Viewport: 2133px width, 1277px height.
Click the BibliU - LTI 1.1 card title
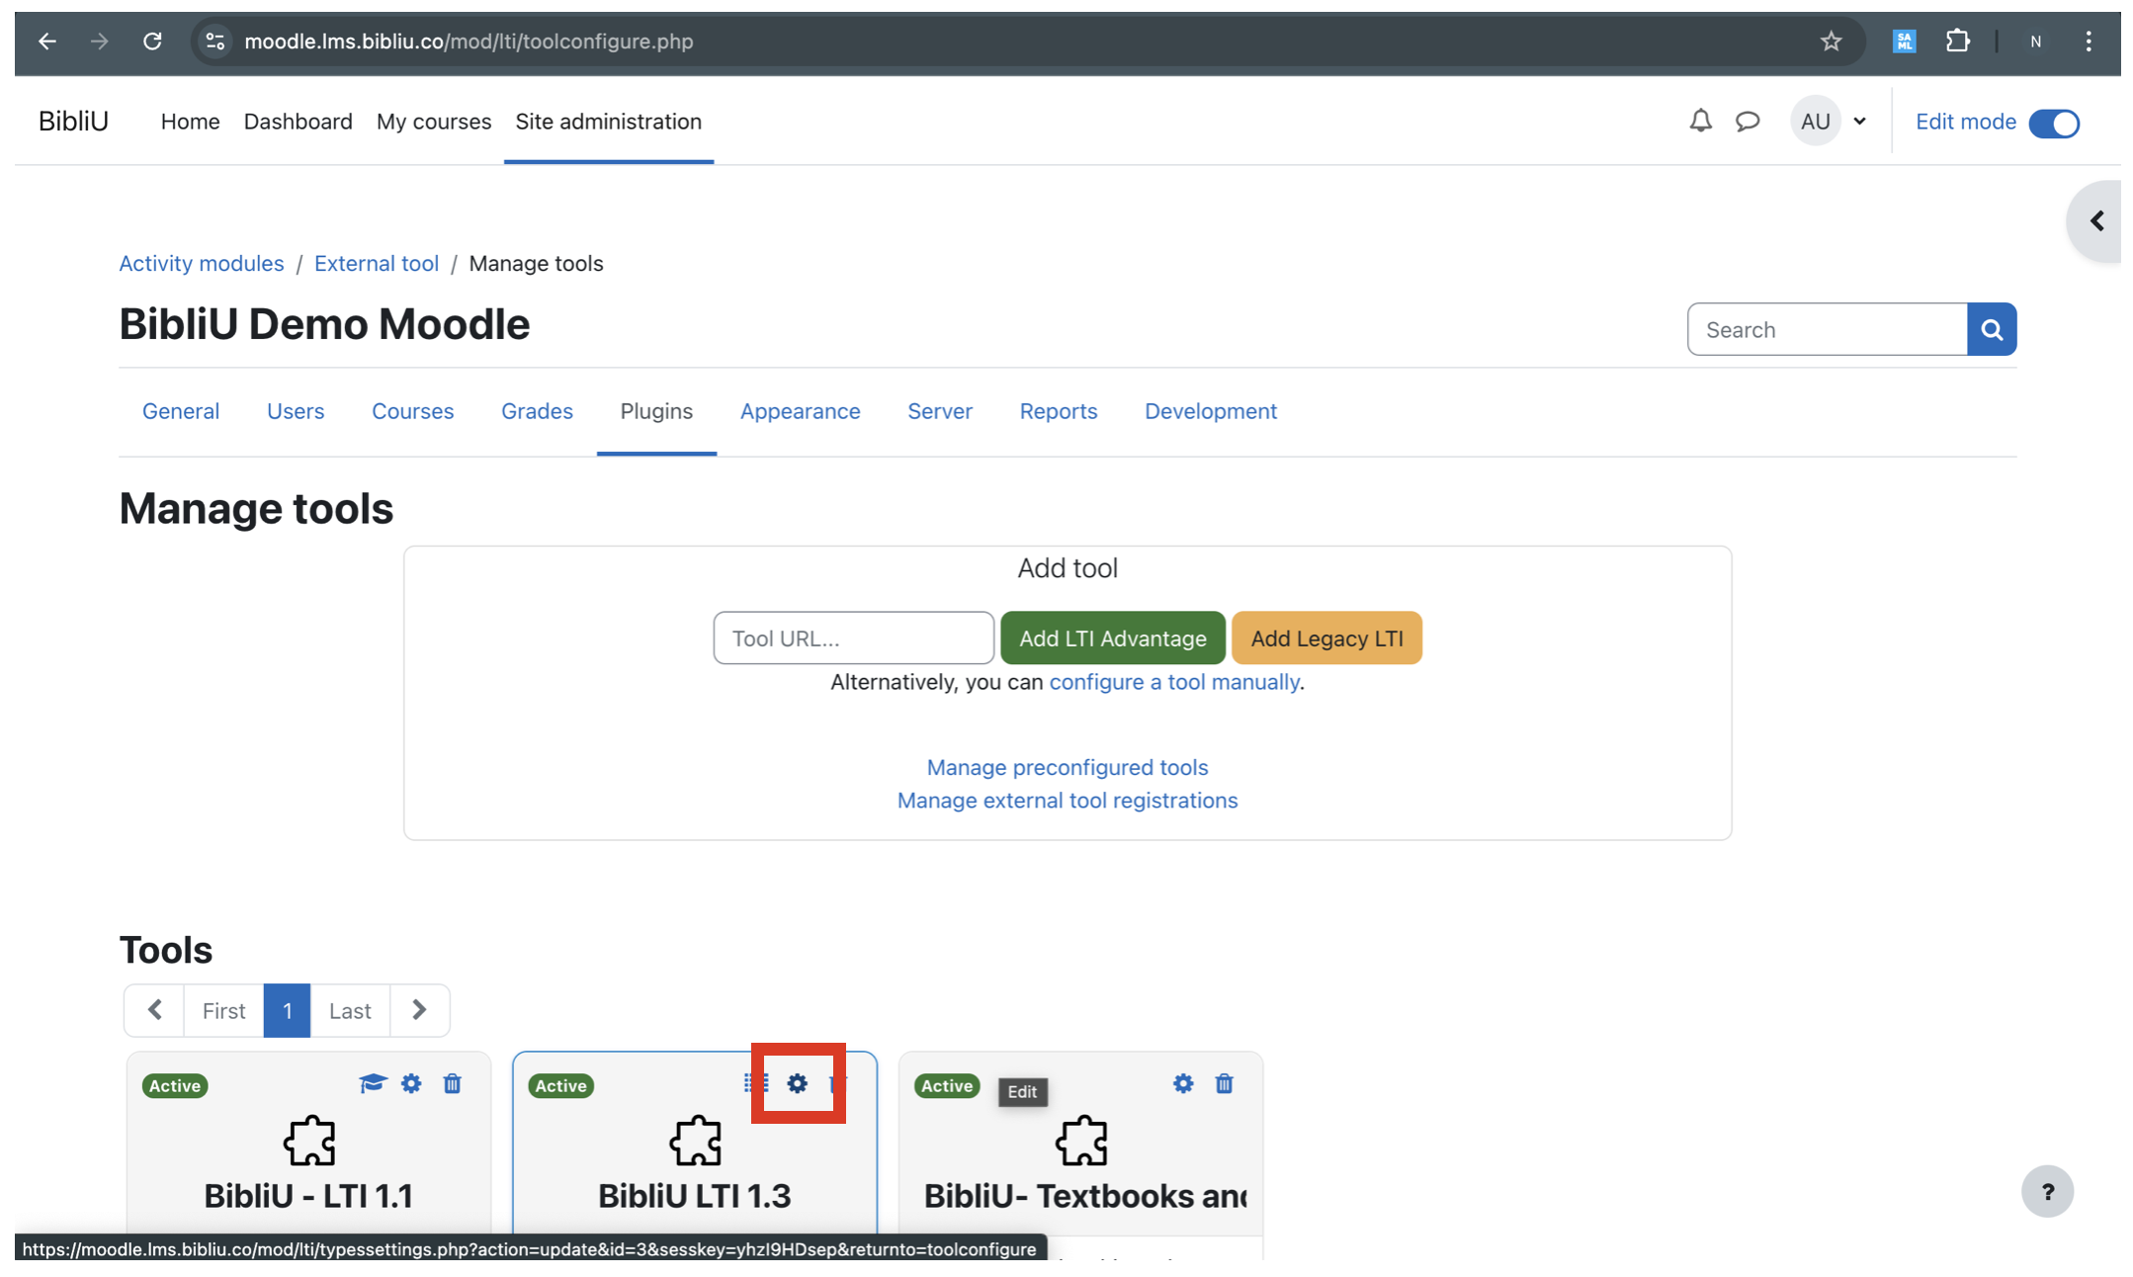[308, 1196]
